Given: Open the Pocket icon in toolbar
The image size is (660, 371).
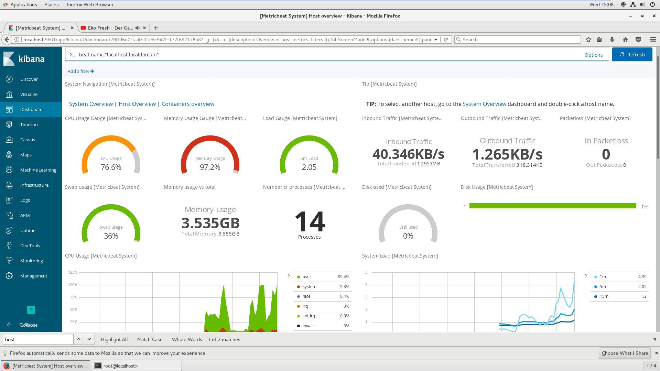Looking at the screenshot, I should coord(638,40).
